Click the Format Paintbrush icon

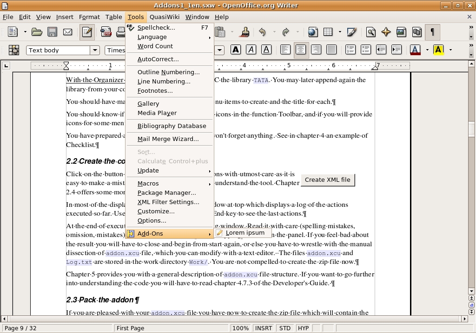[245, 32]
